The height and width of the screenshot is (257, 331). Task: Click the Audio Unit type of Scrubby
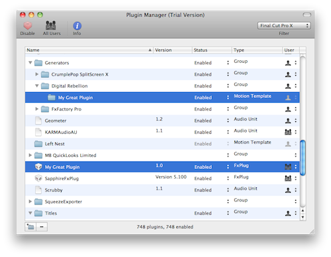click(x=246, y=188)
